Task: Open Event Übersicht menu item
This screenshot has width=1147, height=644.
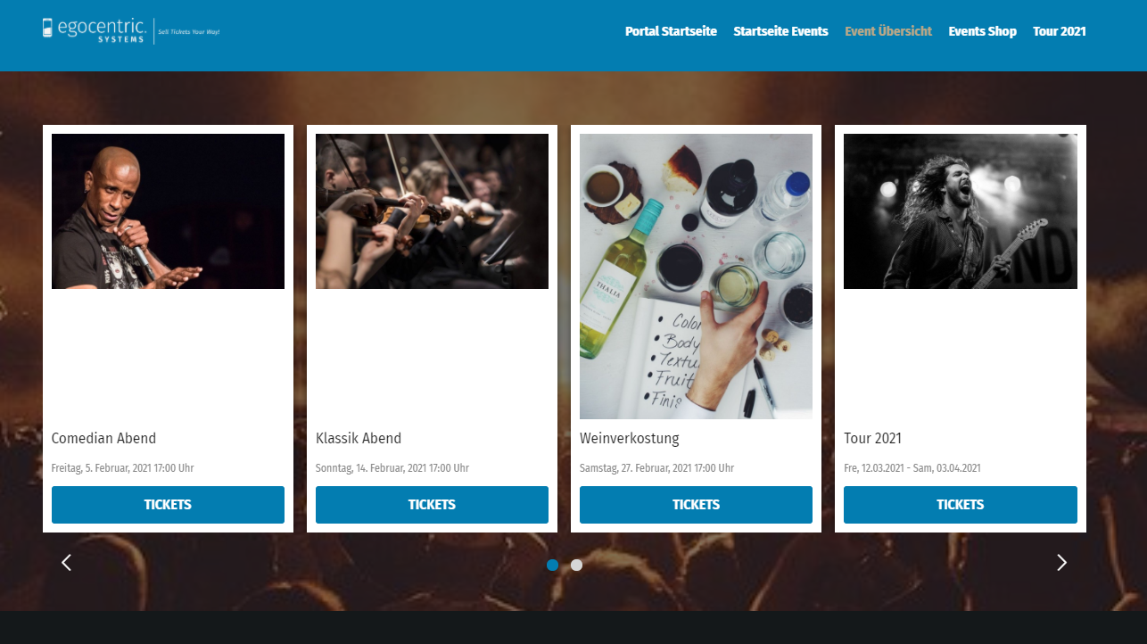Action: coord(888,31)
